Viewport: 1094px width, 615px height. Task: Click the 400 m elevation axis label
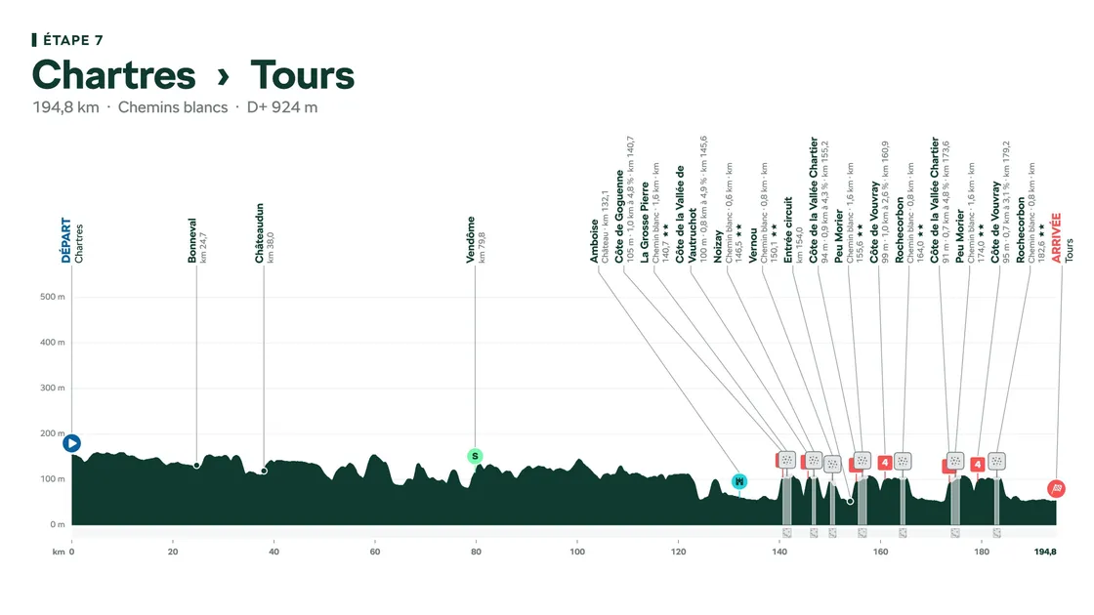click(x=53, y=343)
